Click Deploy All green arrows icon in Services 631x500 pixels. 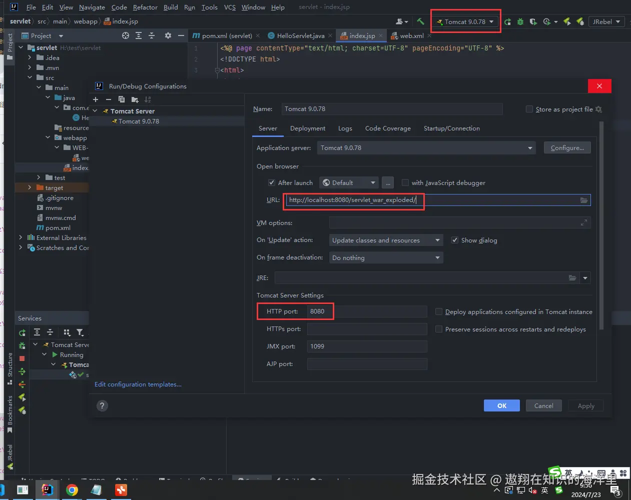[22, 371]
